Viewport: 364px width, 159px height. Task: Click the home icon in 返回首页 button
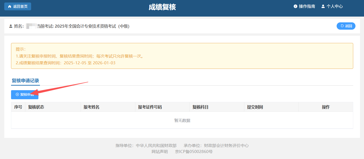(x=10, y=7)
